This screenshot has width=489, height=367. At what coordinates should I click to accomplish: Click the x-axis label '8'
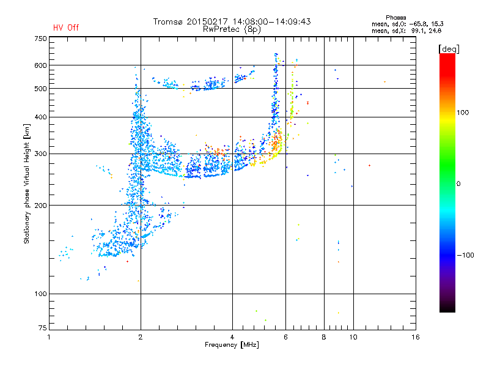coord(324,337)
